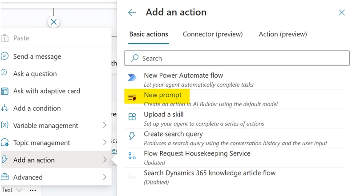Switch to Connector (preview) tab

[213, 35]
